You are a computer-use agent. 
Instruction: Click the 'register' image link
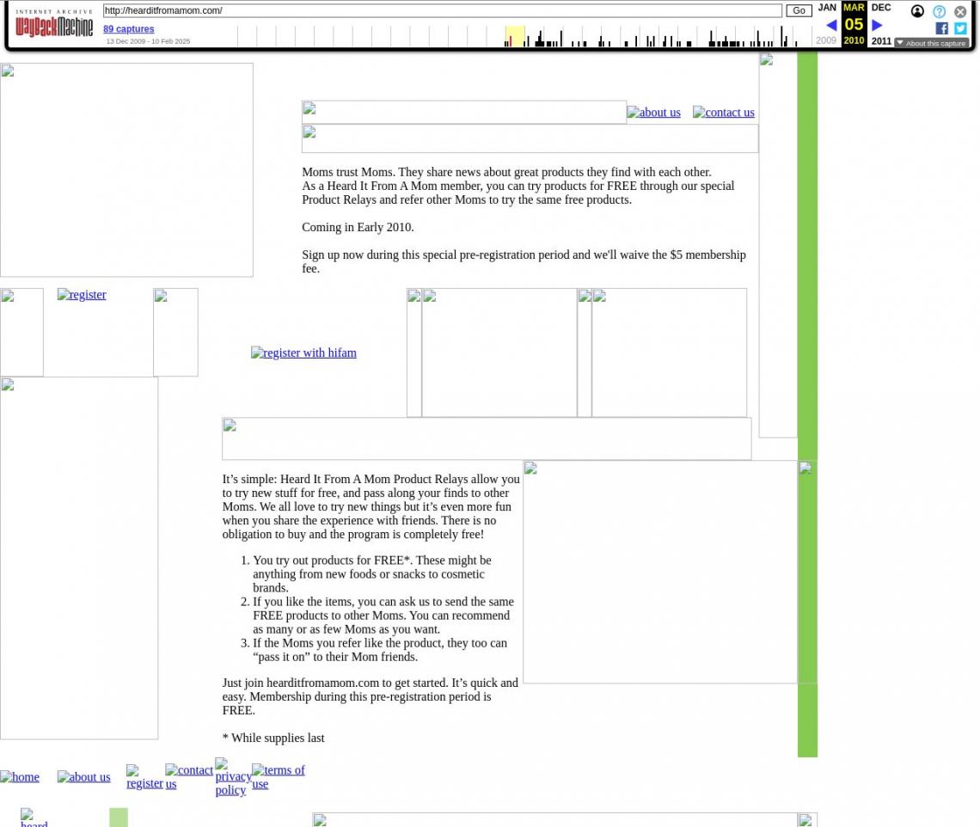tap(82, 294)
